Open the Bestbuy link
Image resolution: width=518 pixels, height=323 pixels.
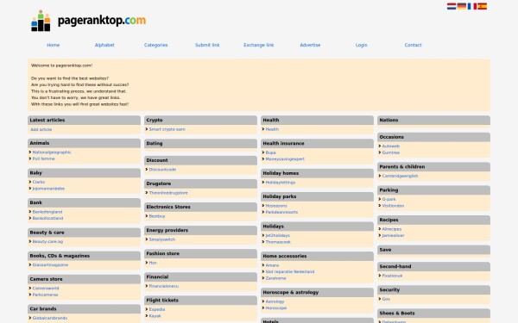click(x=157, y=216)
